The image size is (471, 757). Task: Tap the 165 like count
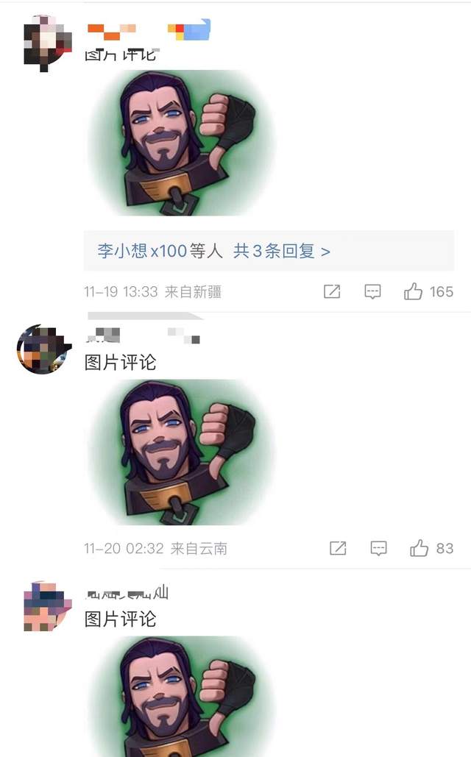click(442, 291)
